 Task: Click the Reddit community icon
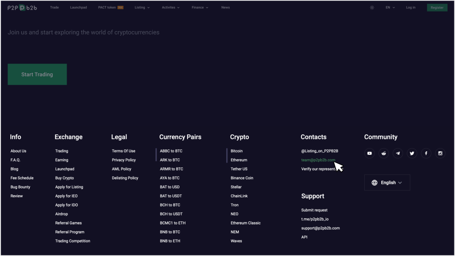click(383, 153)
